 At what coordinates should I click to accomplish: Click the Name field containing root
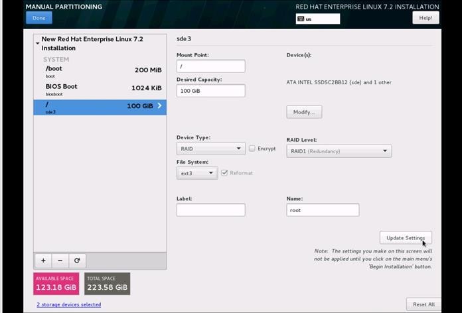click(323, 210)
